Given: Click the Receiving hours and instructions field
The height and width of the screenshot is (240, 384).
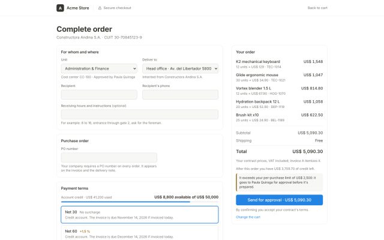Looking at the screenshot, I should (140, 115).
